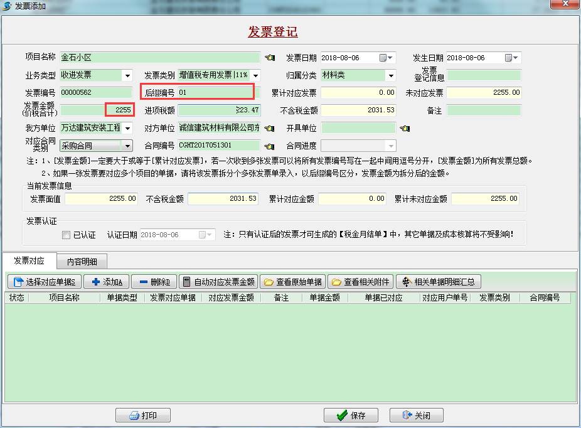Select the 发票对应 tab
This screenshot has width=581, height=428.
[29, 261]
